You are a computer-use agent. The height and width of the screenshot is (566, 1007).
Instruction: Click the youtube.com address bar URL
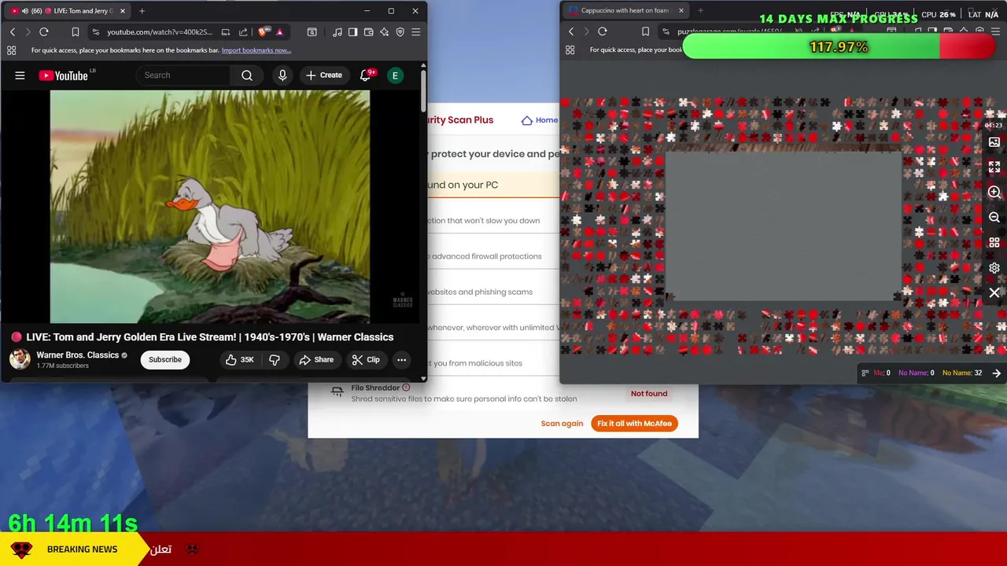click(160, 32)
